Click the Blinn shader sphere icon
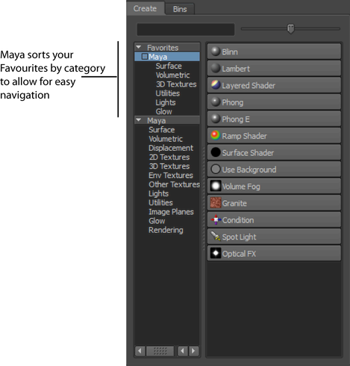350x366 pixels. coord(216,52)
